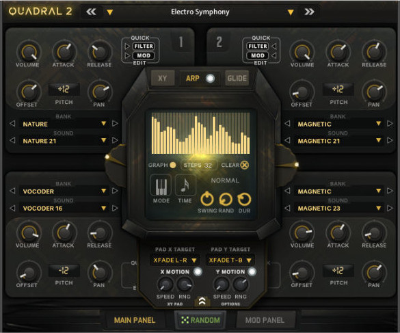Select previous bank before VOCODER
Viewport: 400px width, 333px height.
coord(12,191)
